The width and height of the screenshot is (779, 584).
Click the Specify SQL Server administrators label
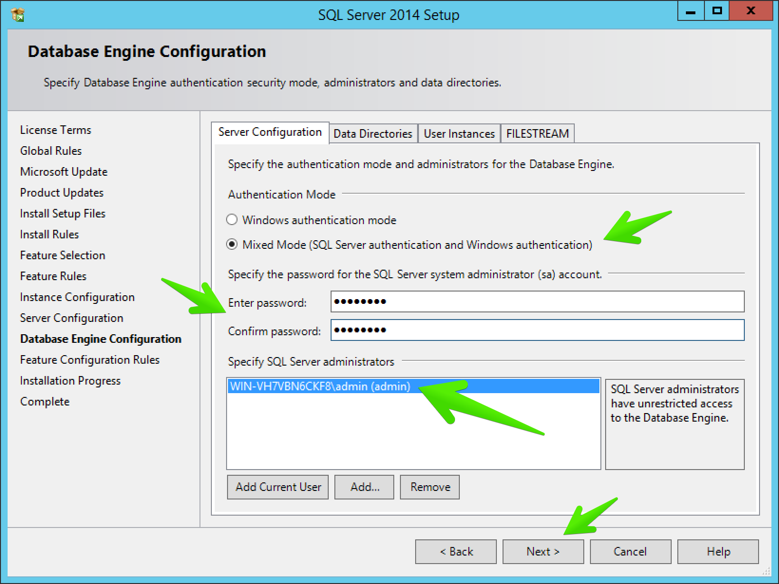tap(311, 362)
